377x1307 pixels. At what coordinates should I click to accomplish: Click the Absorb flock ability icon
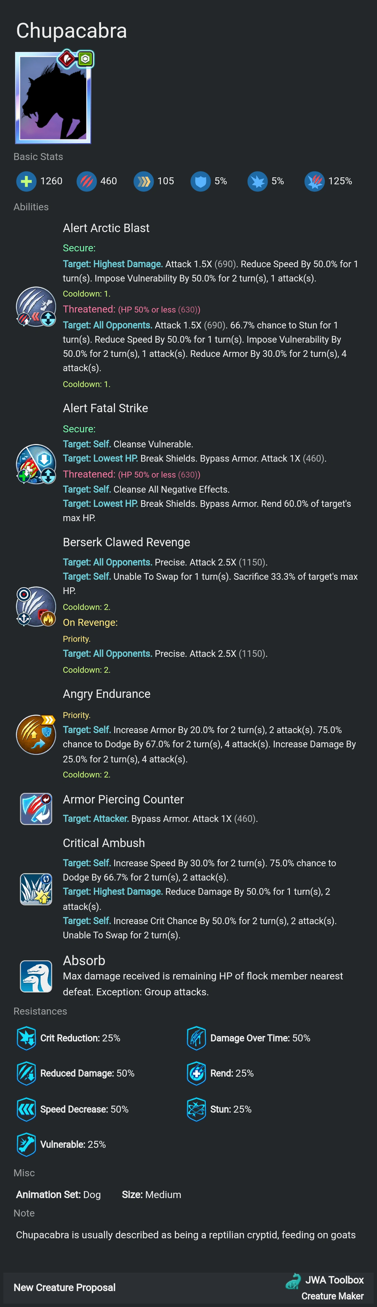pos(36,976)
